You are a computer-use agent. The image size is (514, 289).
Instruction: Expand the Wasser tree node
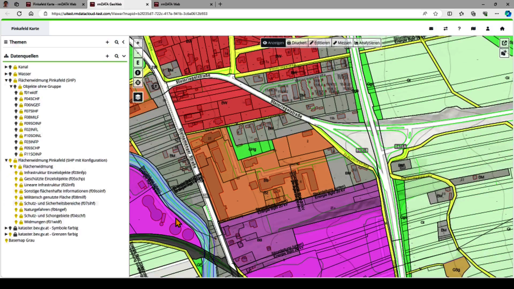click(6, 74)
